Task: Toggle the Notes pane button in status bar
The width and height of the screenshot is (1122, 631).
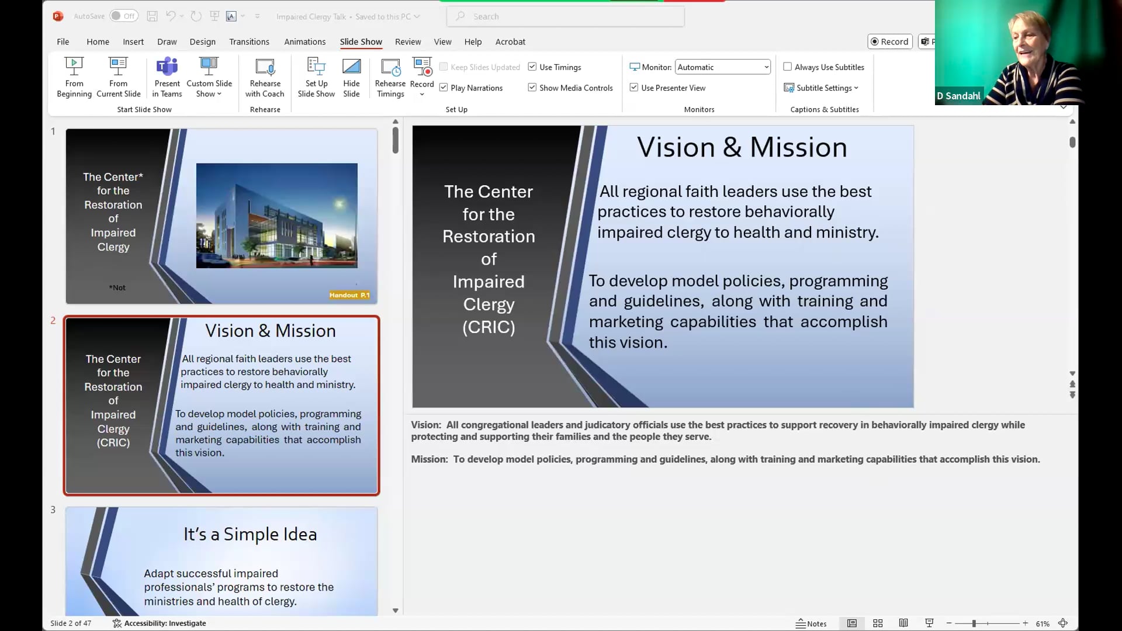Action: (811, 623)
